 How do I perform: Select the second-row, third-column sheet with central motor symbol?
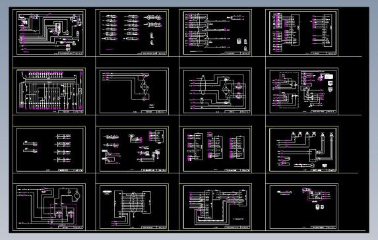pos(216,91)
